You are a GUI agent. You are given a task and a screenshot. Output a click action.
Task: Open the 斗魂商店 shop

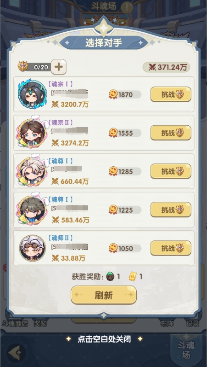(x=15, y=323)
